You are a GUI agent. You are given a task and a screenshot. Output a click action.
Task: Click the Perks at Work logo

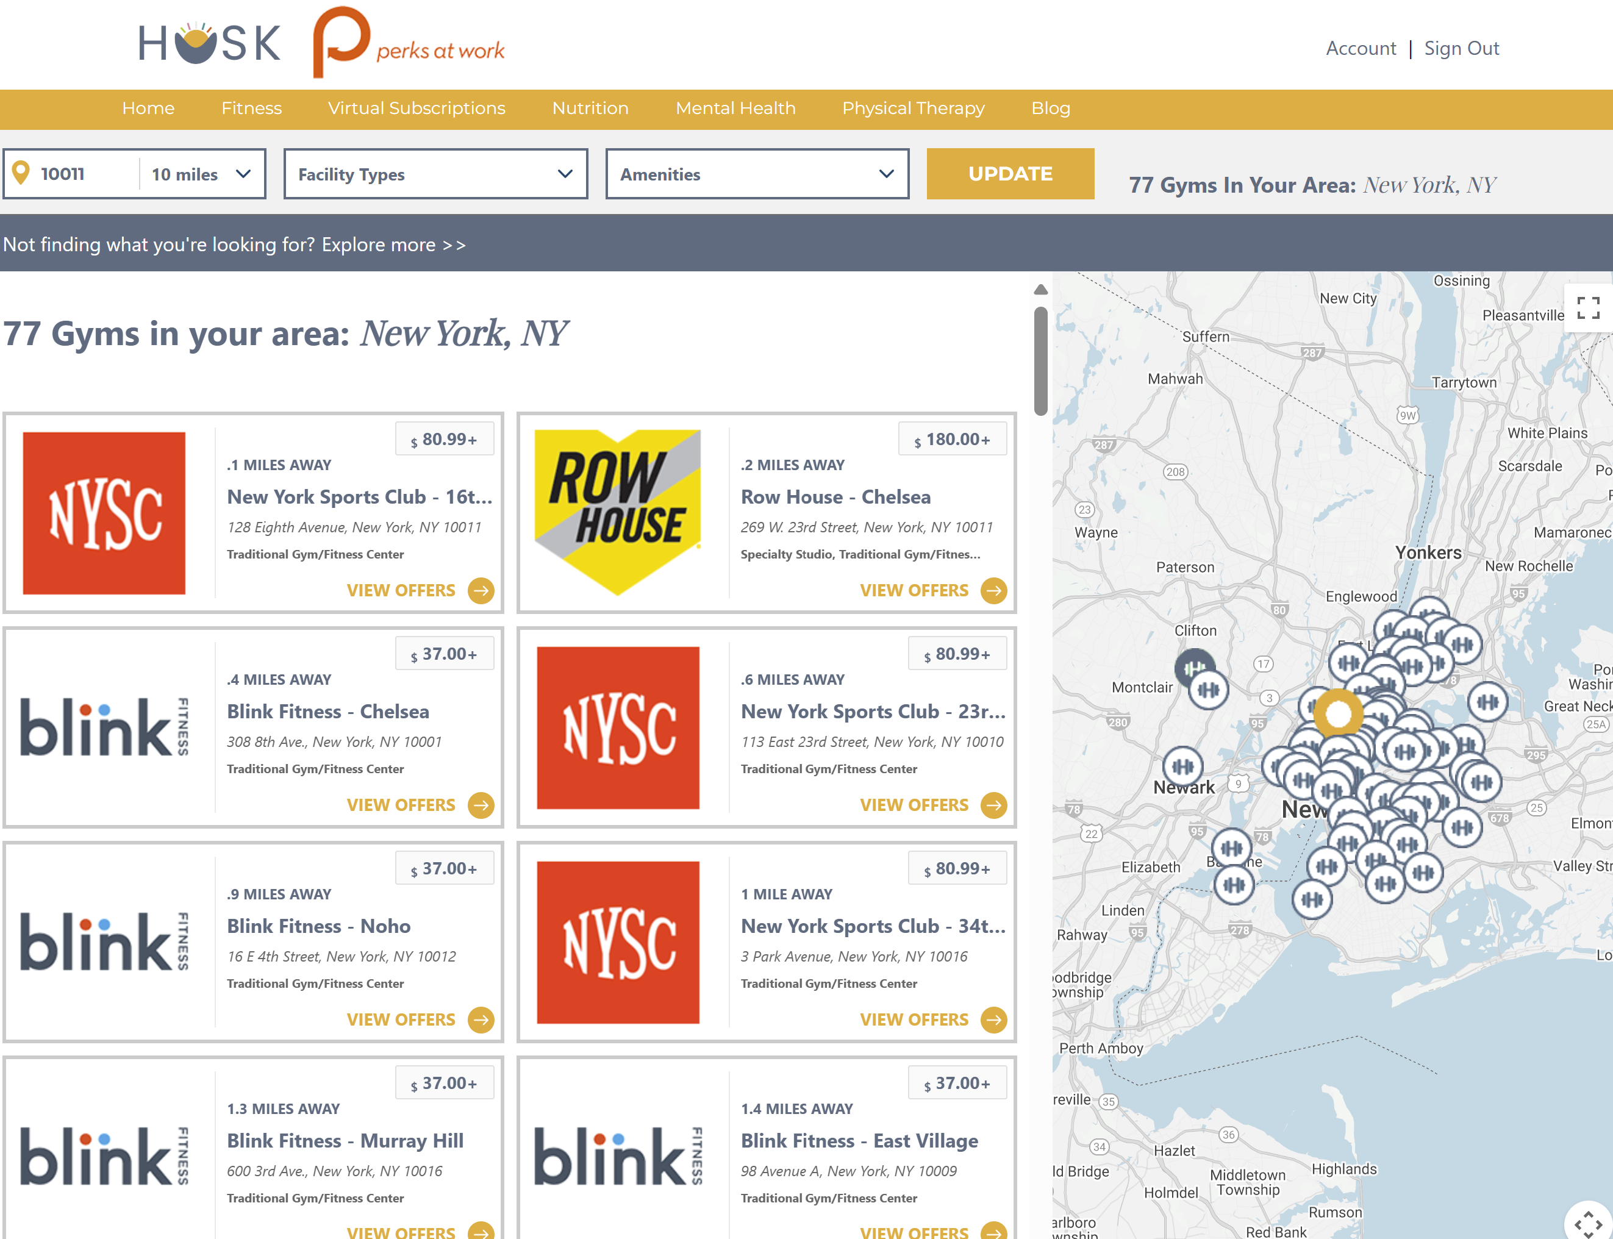click(x=409, y=42)
